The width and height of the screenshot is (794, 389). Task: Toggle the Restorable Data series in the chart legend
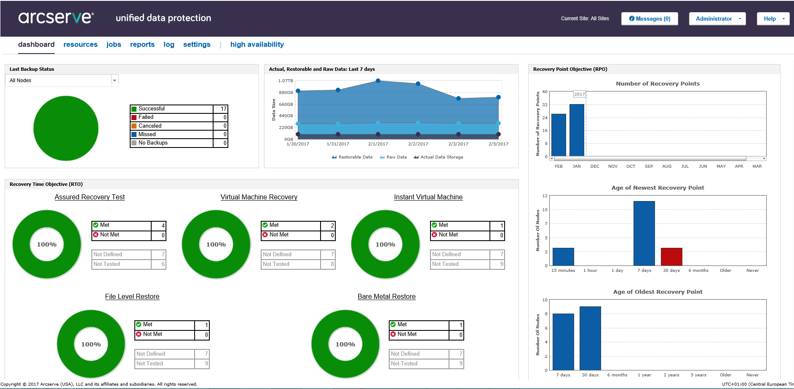[352, 157]
